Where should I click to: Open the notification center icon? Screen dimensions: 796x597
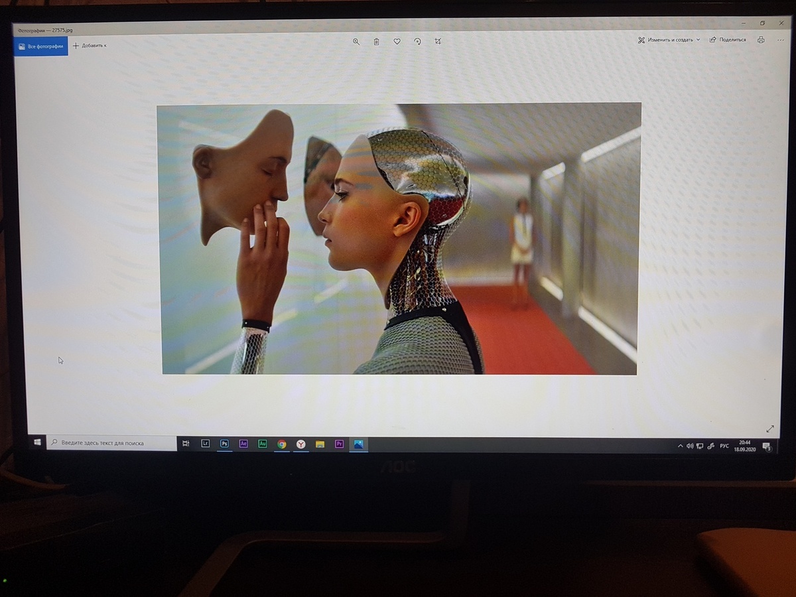pos(767,447)
